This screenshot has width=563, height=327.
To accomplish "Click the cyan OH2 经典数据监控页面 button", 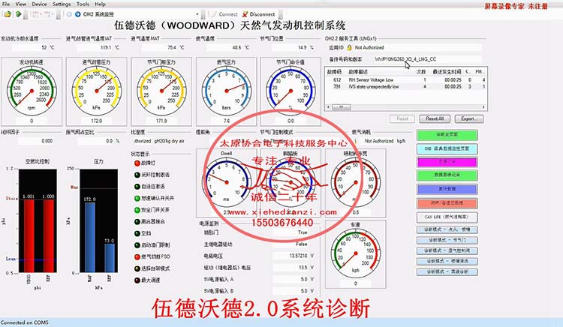I will pos(447,148).
